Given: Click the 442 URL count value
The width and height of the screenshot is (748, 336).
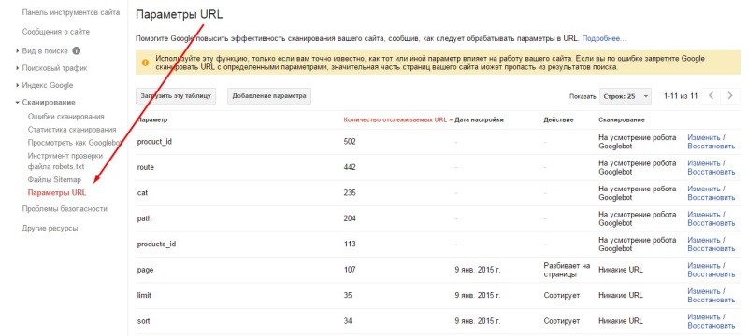Looking at the screenshot, I should tap(350, 167).
